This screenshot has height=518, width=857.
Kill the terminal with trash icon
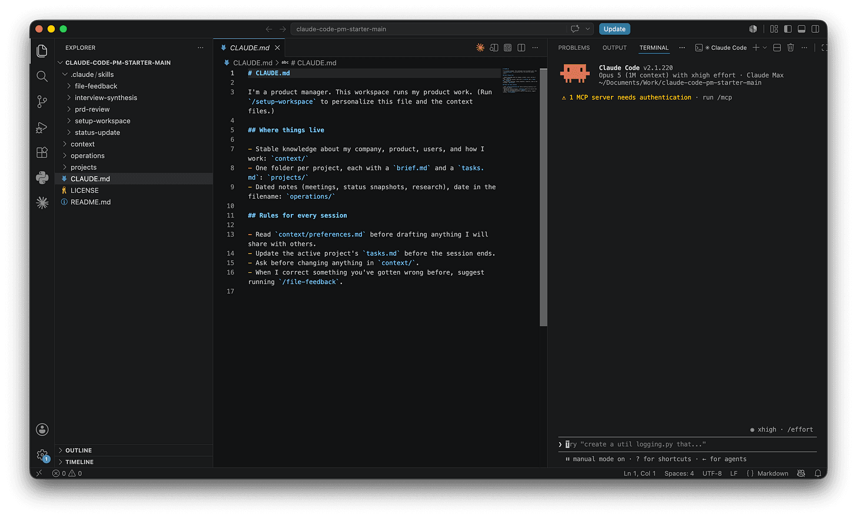pos(790,48)
